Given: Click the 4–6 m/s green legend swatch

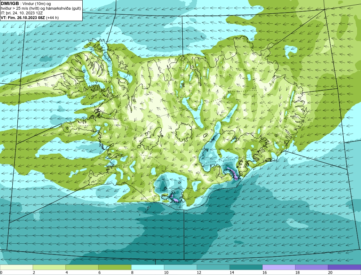Looking at the screenshot, I should tap(82, 267).
